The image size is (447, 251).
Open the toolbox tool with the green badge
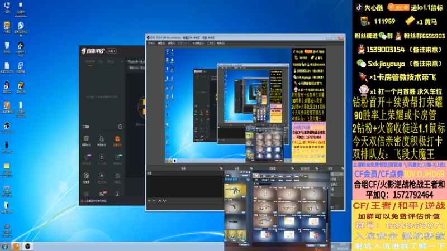tap(117, 159)
